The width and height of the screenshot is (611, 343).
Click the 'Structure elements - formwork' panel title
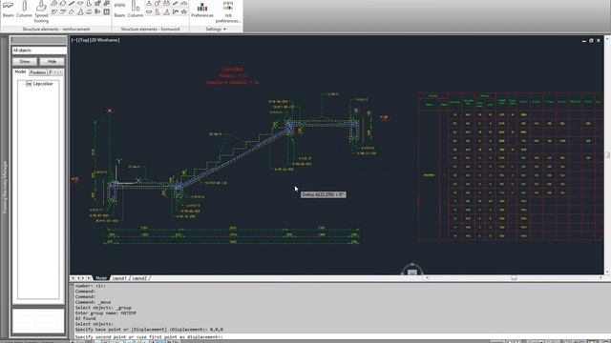pyautogui.click(x=151, y=30)
